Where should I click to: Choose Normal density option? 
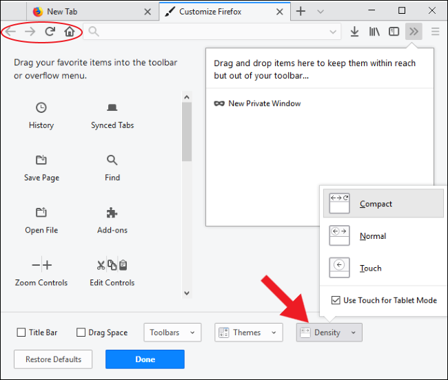coord(383,236)
